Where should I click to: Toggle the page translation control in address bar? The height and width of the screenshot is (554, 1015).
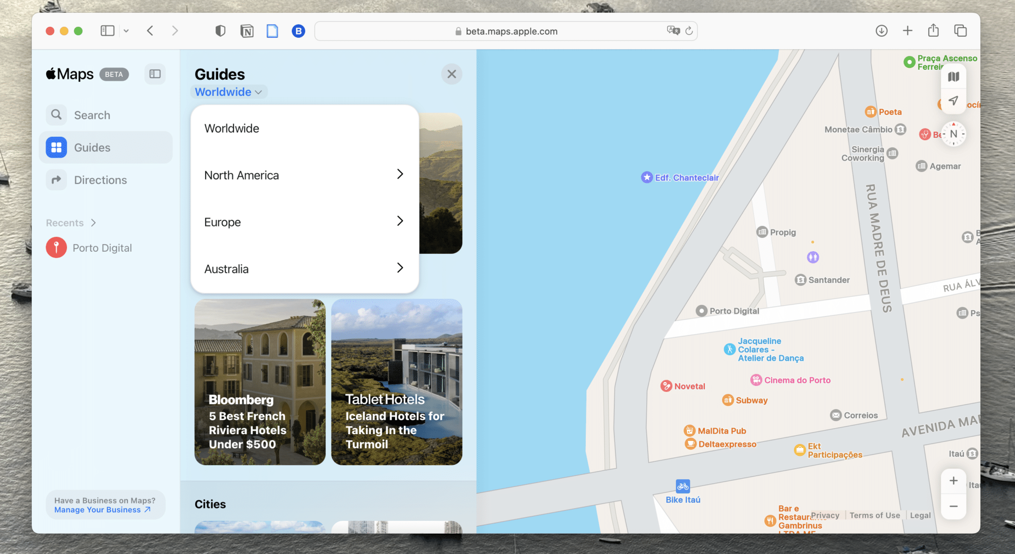pos(672,30)
